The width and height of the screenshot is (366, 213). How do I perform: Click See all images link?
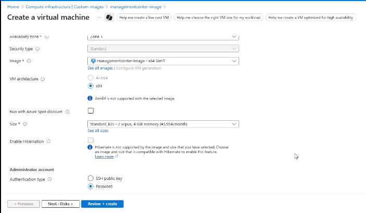[100, 68]
